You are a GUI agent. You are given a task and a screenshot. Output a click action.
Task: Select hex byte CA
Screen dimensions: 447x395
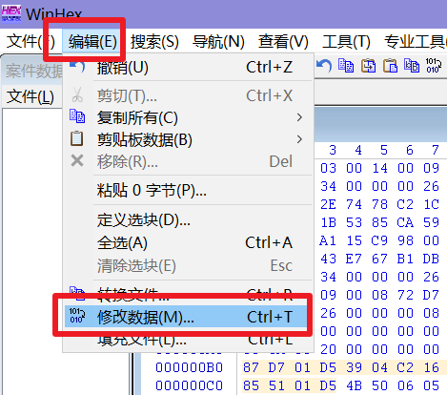pos(405,222)
